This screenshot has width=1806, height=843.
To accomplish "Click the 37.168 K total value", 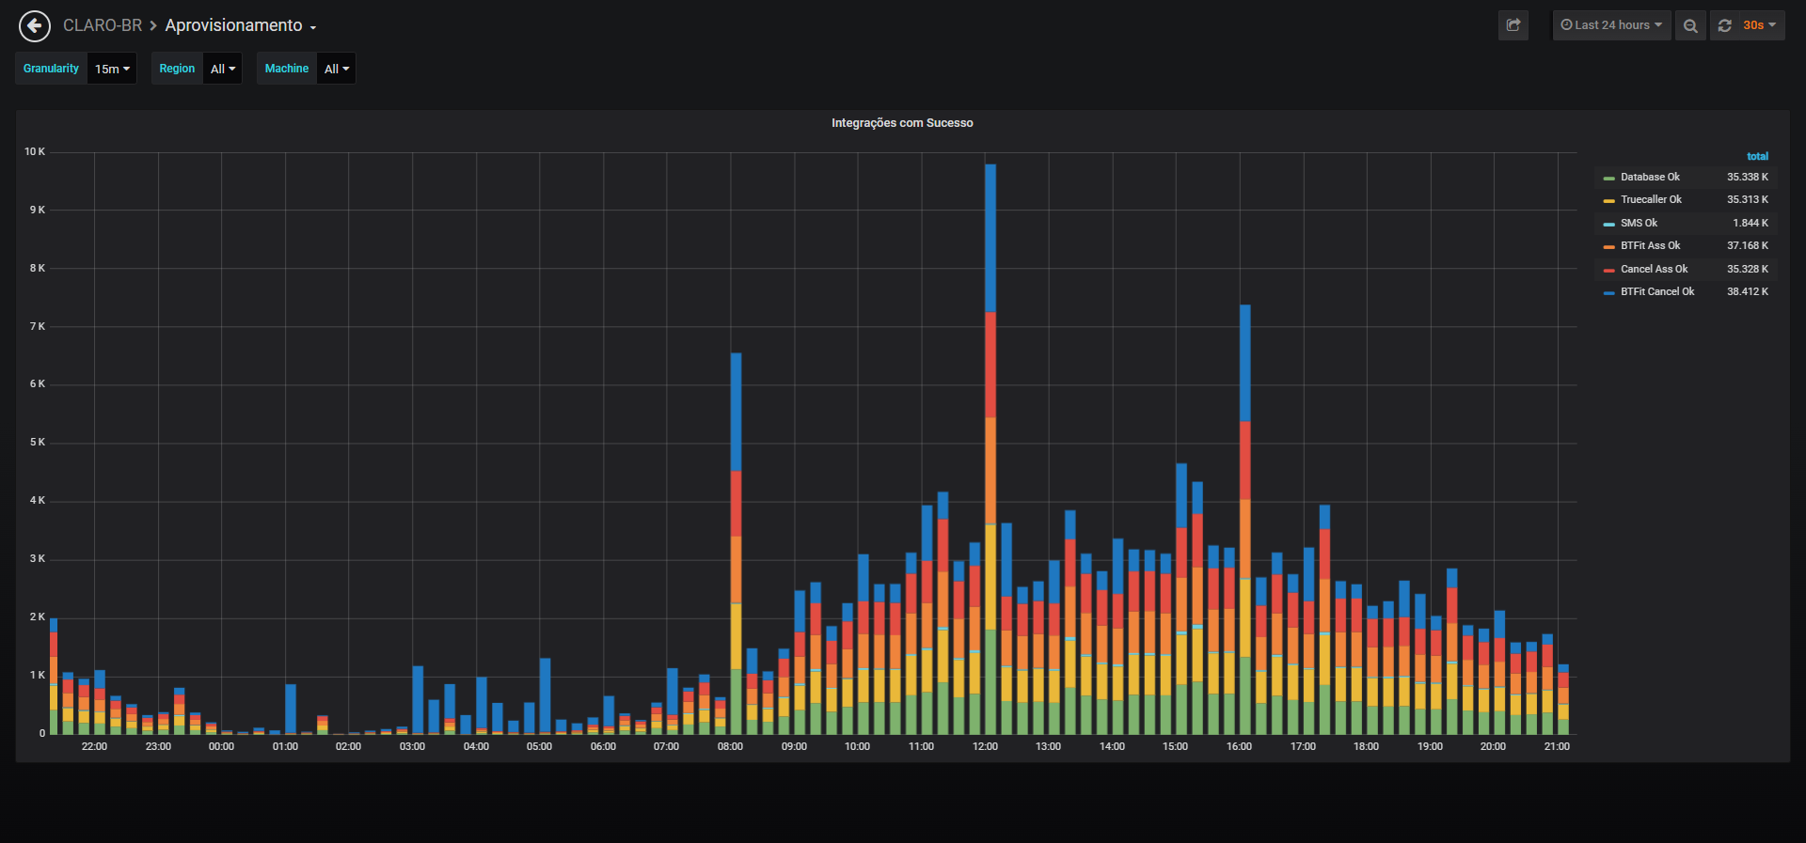I will click(1748, 245).
